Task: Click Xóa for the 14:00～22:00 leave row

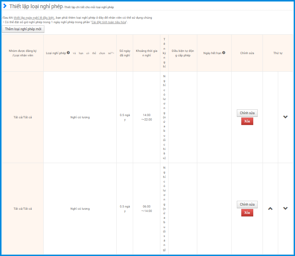Action: click(247, 121)
